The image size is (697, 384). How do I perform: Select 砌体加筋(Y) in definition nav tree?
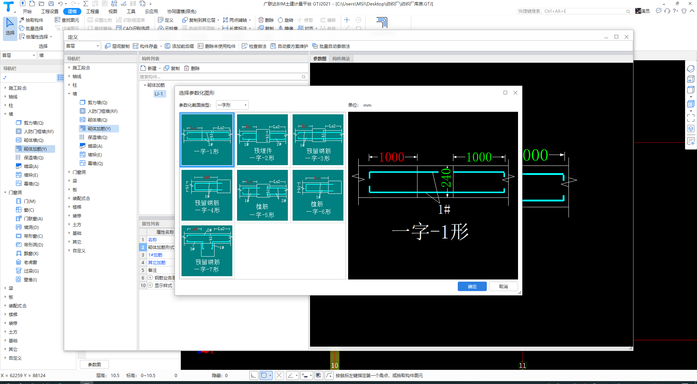(x=99, y=128)
